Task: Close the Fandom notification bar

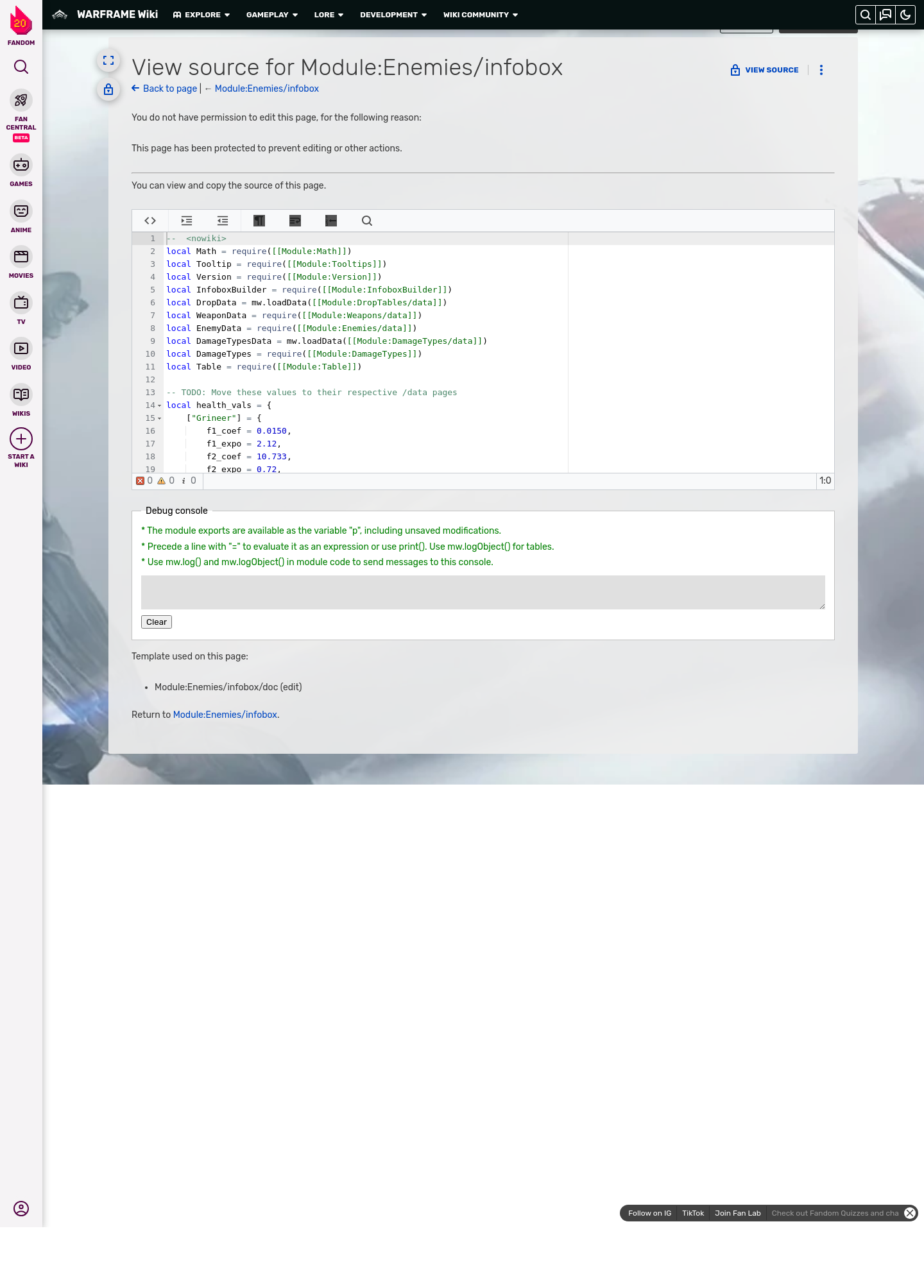Action: (910, 1213)
